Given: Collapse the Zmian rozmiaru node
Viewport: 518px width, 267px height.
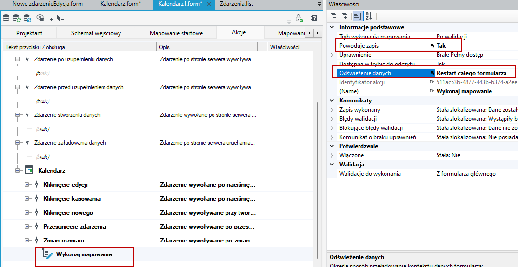Looking at the screenshot, I should tap(27, 241).
